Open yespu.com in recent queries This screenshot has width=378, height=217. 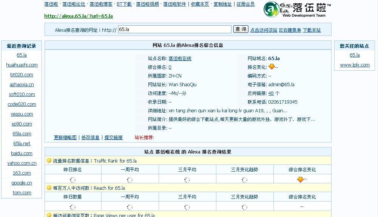22,114
